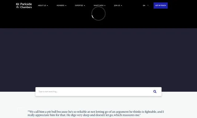Open the About Us menu

[43, 6]
